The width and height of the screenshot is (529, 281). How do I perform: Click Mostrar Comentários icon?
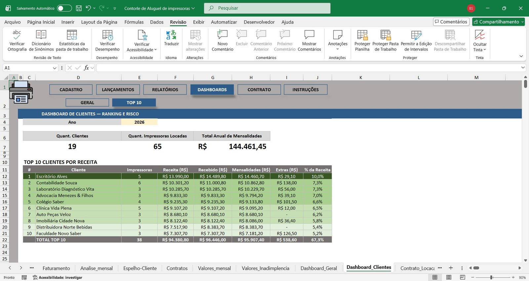click(x=309, y=35)
